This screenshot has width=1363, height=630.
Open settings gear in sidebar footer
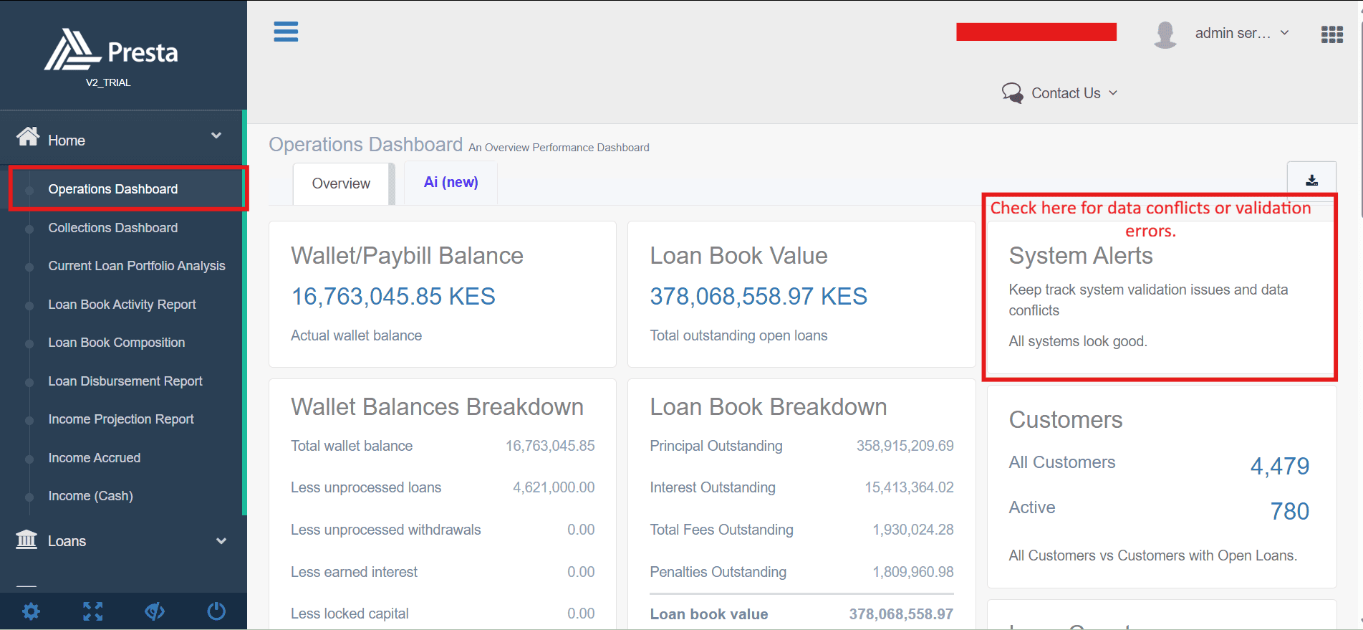[31, 611]
